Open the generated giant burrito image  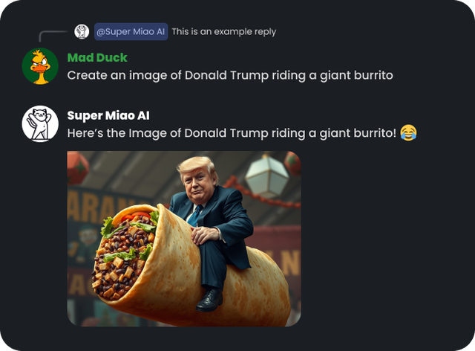click(x=184, y=239)
